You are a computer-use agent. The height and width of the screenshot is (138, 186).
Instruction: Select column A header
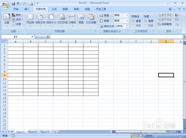click(16, 42)
